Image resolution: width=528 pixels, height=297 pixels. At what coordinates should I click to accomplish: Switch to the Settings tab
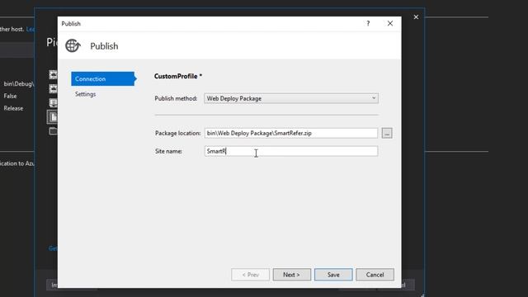click(86, 94)
